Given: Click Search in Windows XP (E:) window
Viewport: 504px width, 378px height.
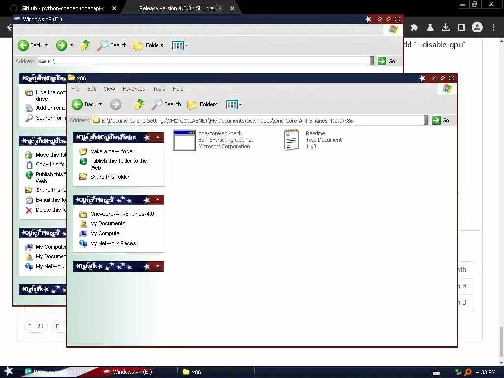Looking at the screenshot, I should pyautogui.click(x=112, y=45).
